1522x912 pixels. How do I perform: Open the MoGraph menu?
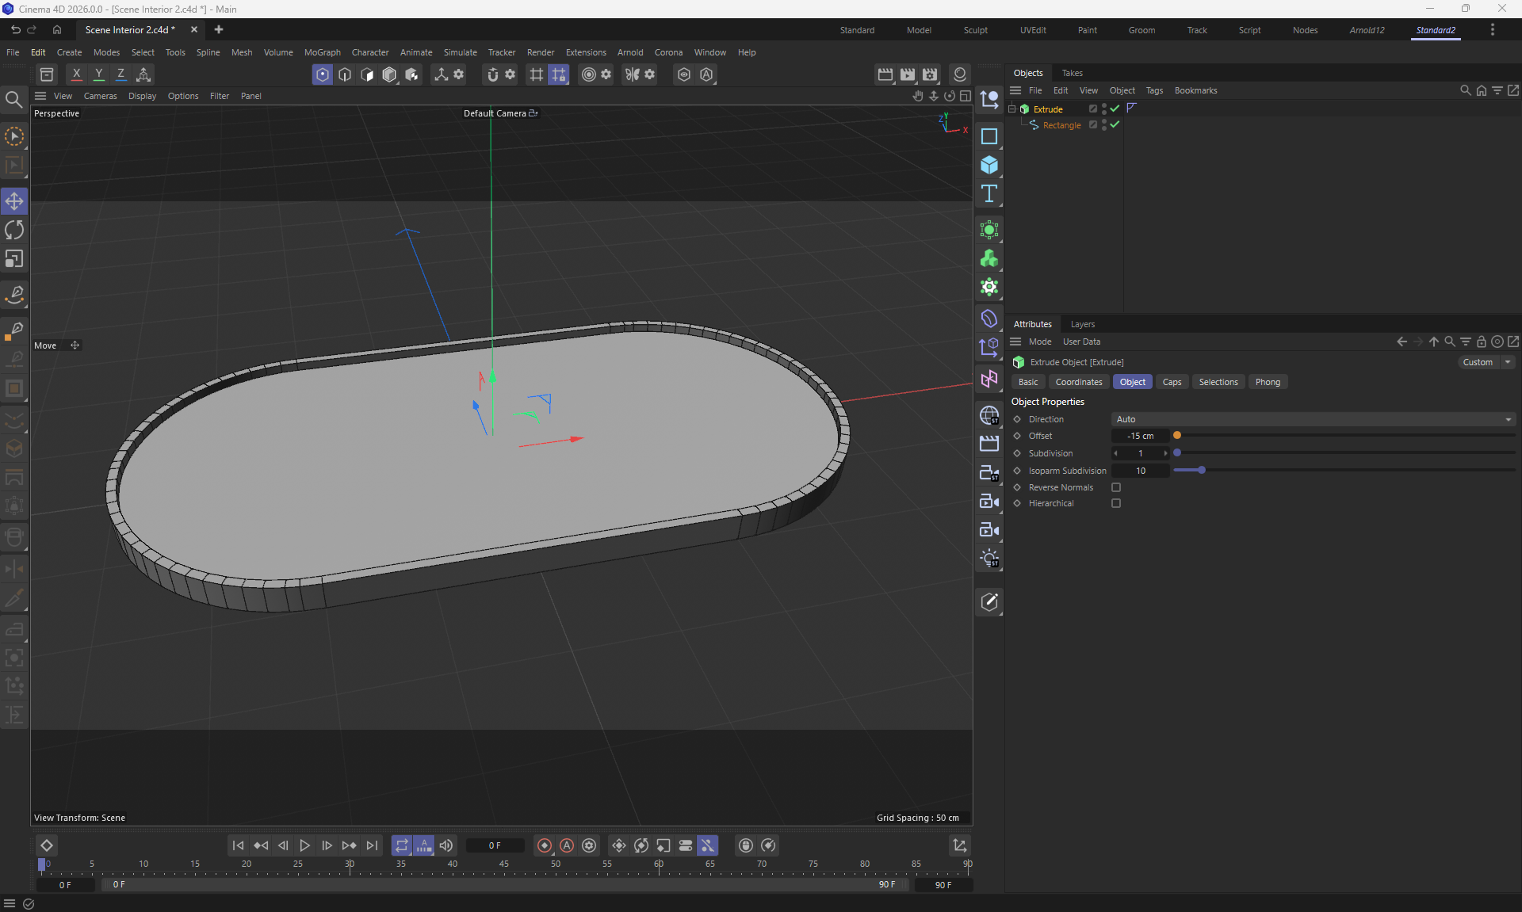point(322,52)
